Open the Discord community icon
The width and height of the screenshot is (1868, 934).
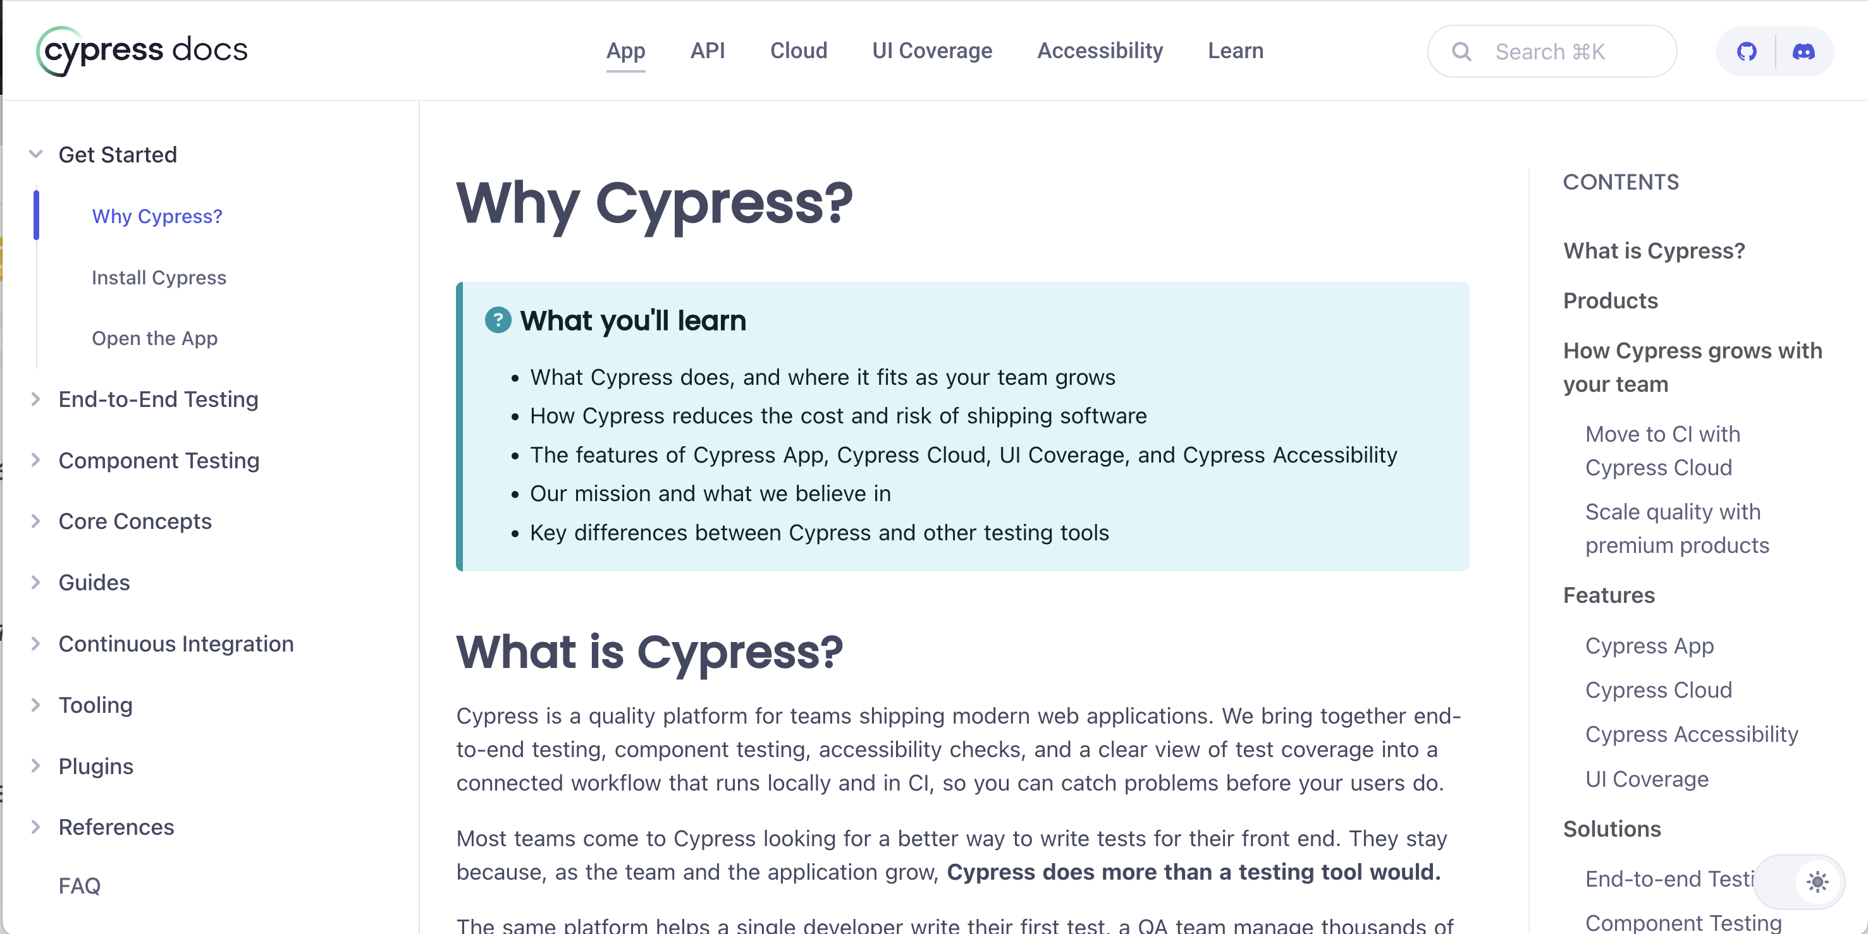click(1803, 51)
